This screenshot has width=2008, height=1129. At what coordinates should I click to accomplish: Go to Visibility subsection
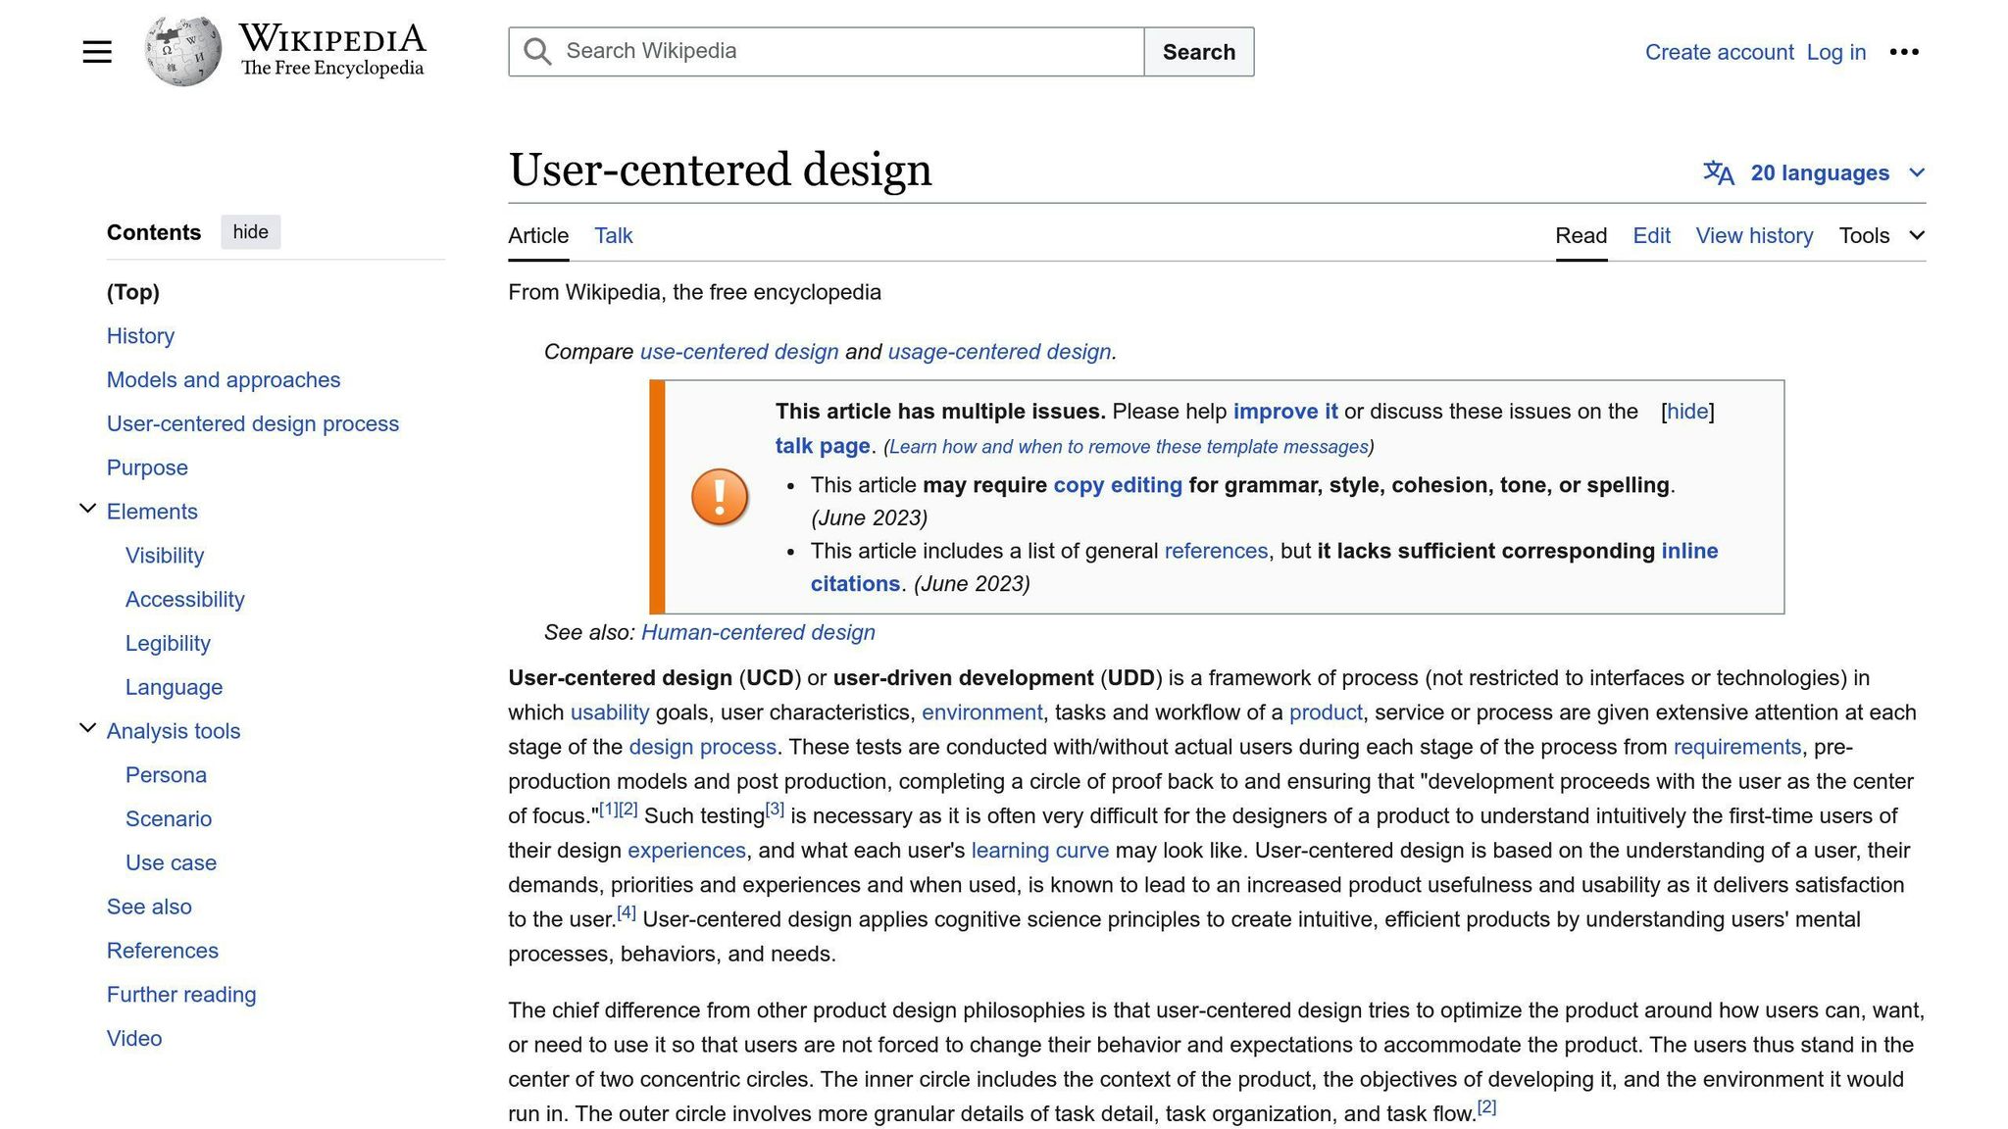[165, 556]
